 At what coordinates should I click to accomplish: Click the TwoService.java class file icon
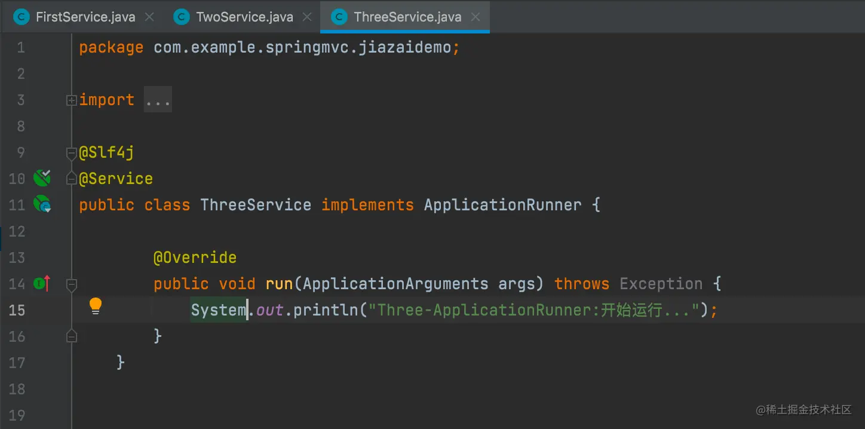[x=182, y=17]
